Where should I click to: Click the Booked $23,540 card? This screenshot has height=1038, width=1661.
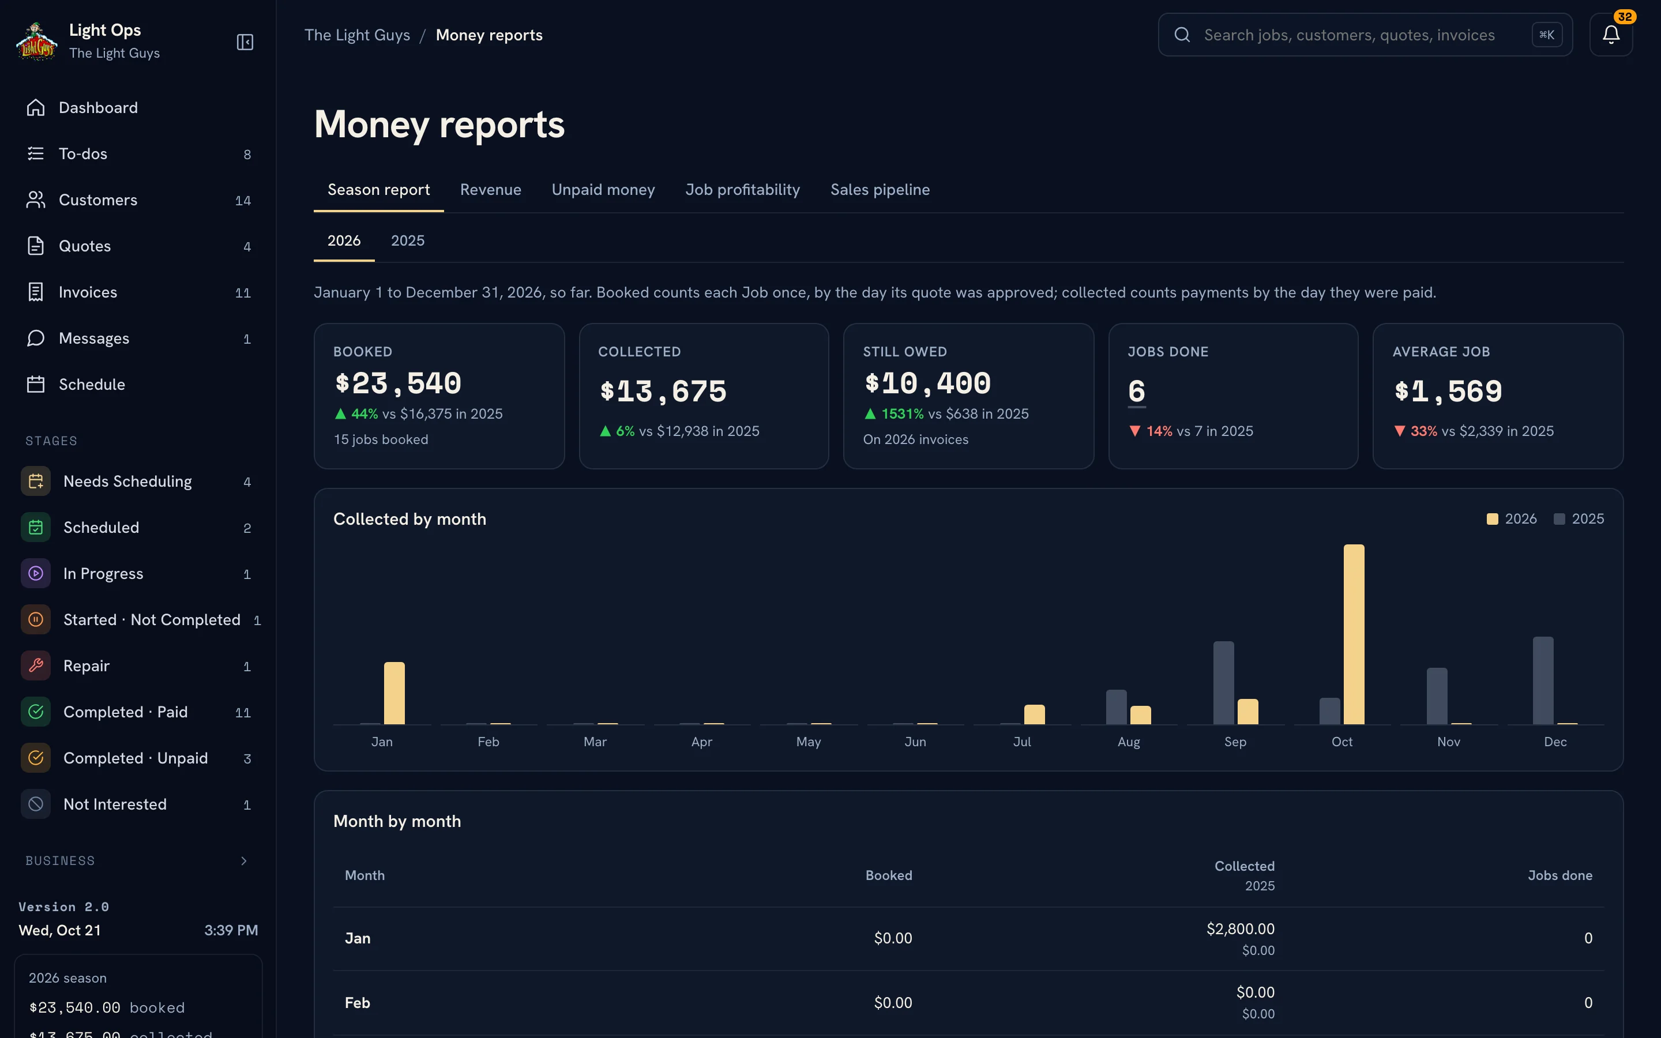pyautogui.click(x=439, y=396)
